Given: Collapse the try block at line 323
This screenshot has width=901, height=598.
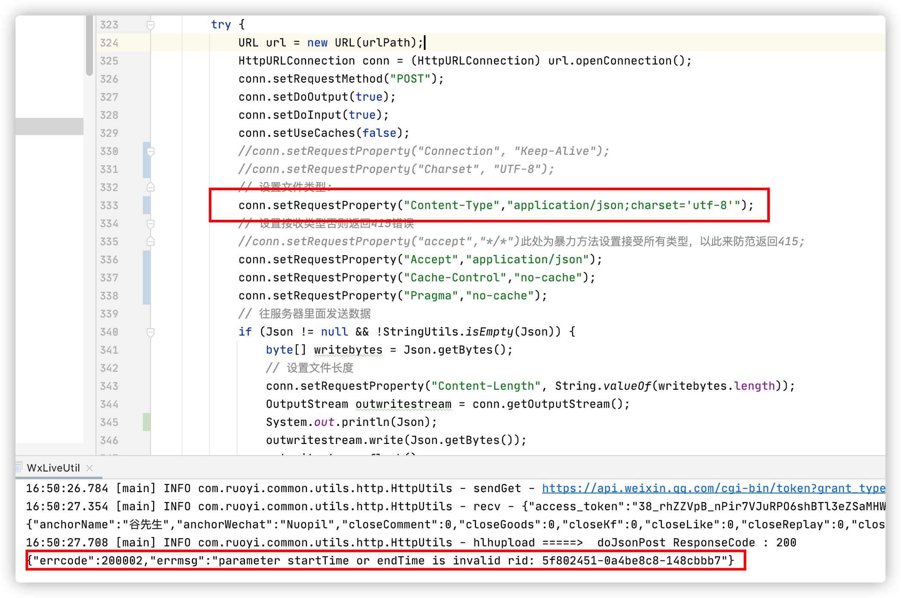Looking at the screenshot, I should click(151, 25).
